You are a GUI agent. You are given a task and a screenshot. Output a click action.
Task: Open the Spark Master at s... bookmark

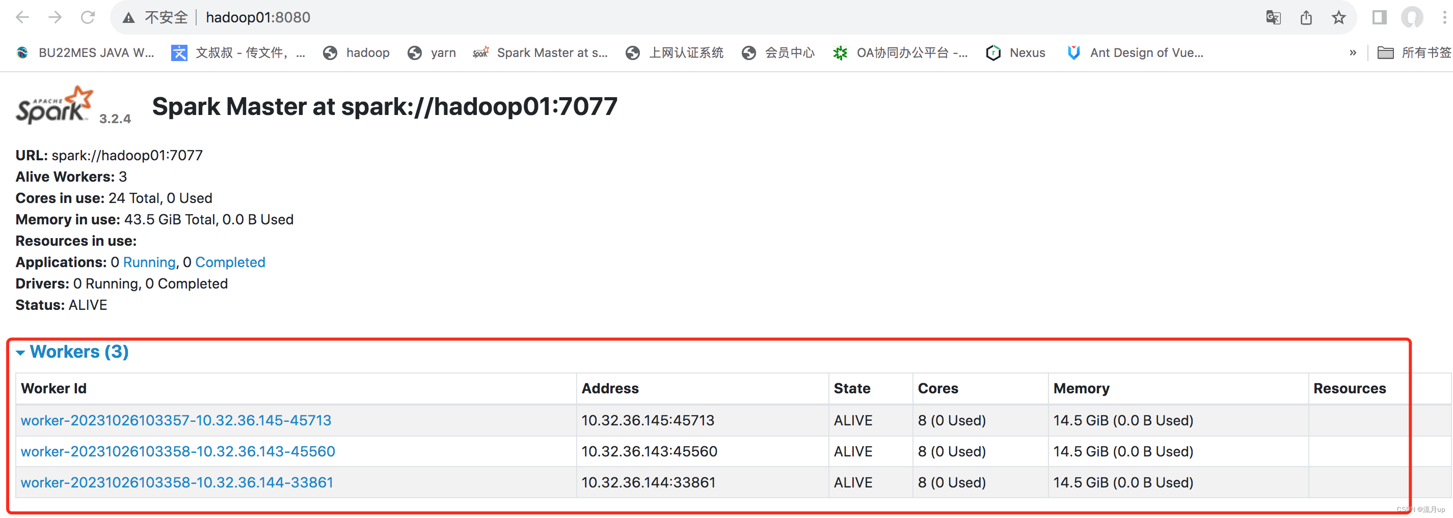coord(541,53)
